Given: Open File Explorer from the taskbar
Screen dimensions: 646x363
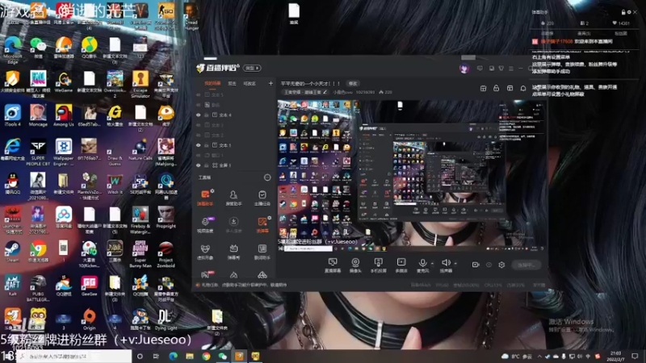Looking at the screenshot, I should coord(190,356).
